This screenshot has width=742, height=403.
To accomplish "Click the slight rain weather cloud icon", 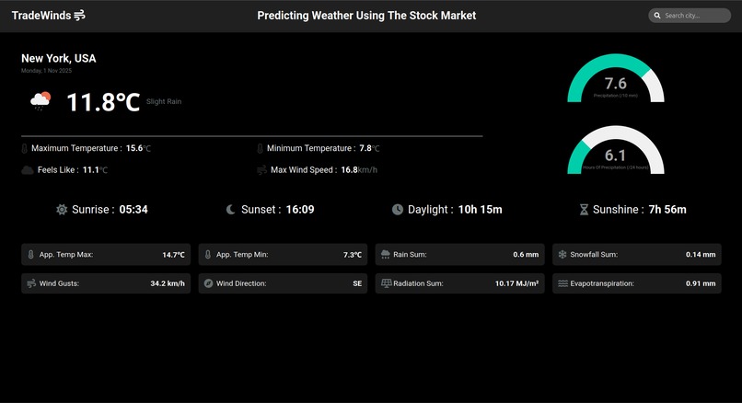I will pos(41,101).
